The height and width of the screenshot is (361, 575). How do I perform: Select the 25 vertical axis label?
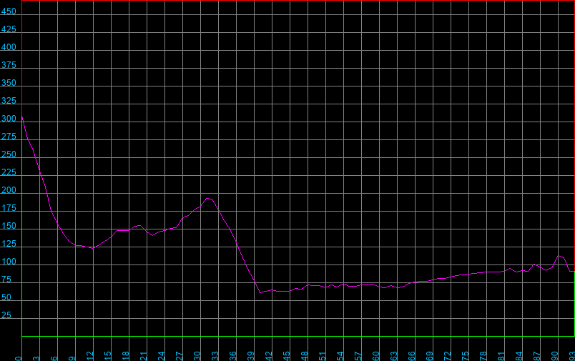click(x=6, y=315)
